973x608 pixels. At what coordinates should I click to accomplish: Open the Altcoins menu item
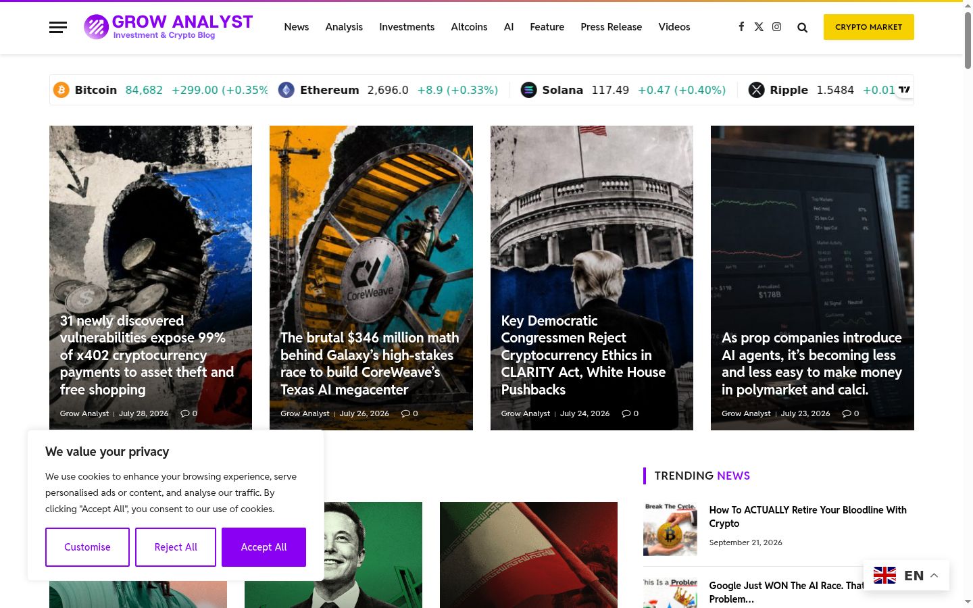click(x=469, y=27)
